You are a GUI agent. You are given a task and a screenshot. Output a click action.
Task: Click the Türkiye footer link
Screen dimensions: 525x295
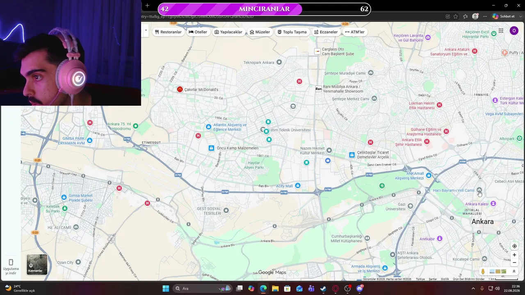click(x=420, y=279)
